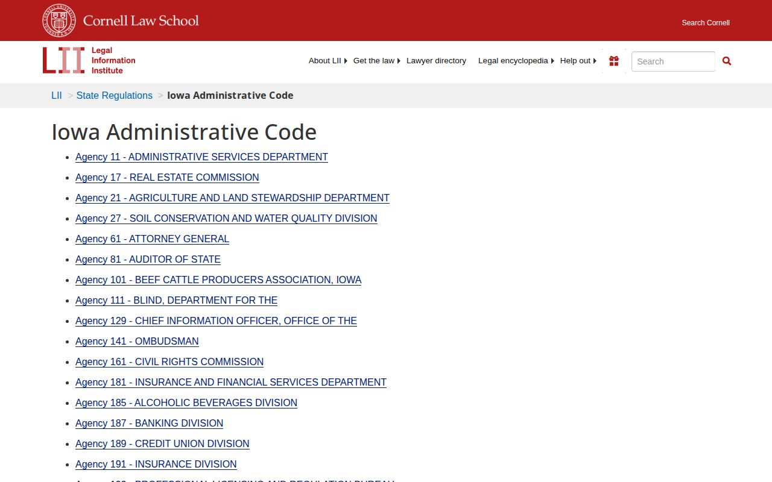Expand the About LII menu
Image resolution: width=772 pixels, height=482 pixels.
coord(327,61)
